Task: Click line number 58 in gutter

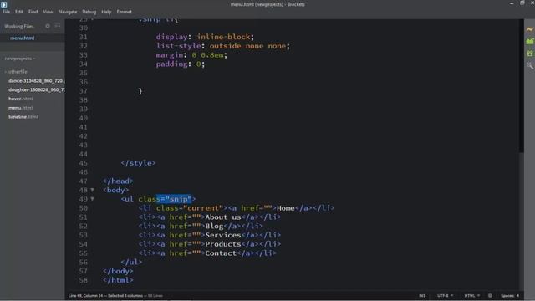Action: [x=83, y=280]
